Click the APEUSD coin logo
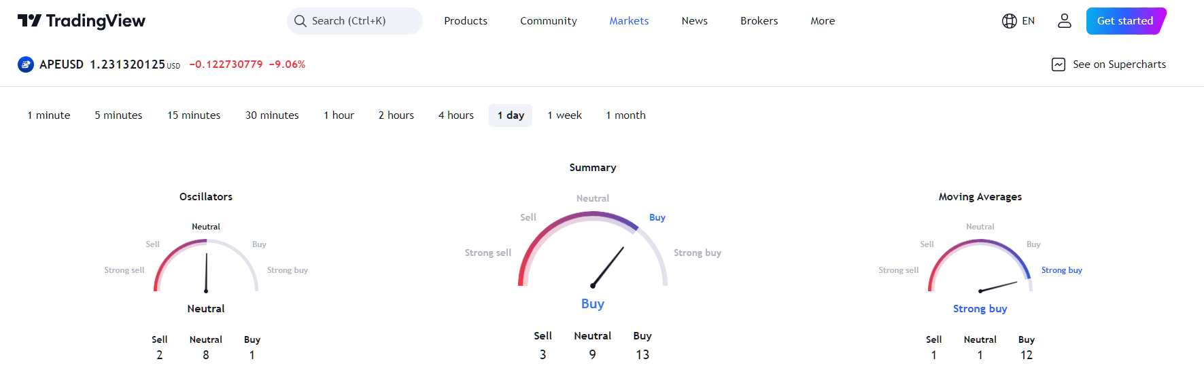The height and width of the screenshot is (389, 1204). coord(26,64)
